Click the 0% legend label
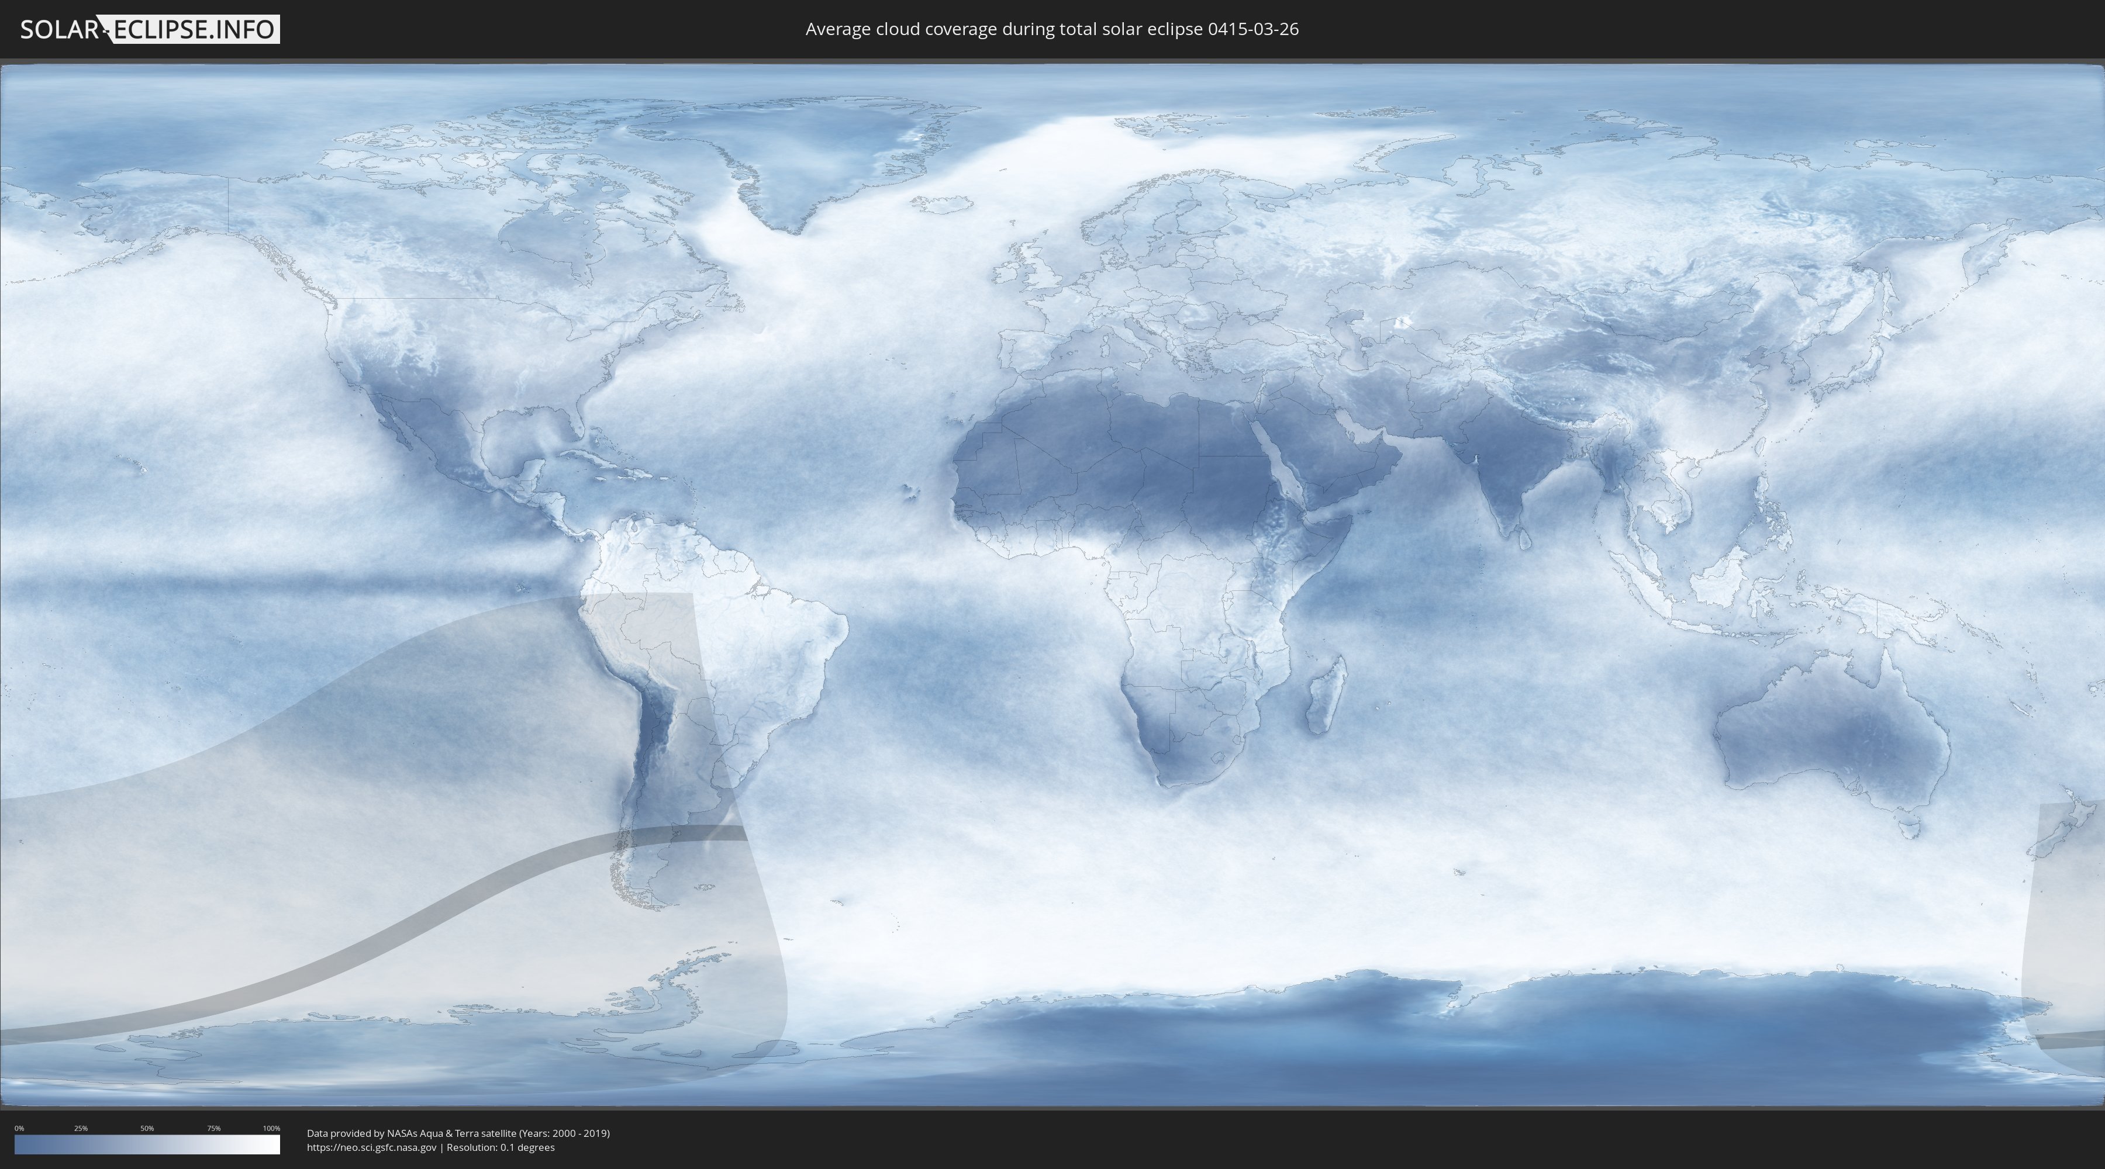 pyautogui.click(x=19, y=1128)
